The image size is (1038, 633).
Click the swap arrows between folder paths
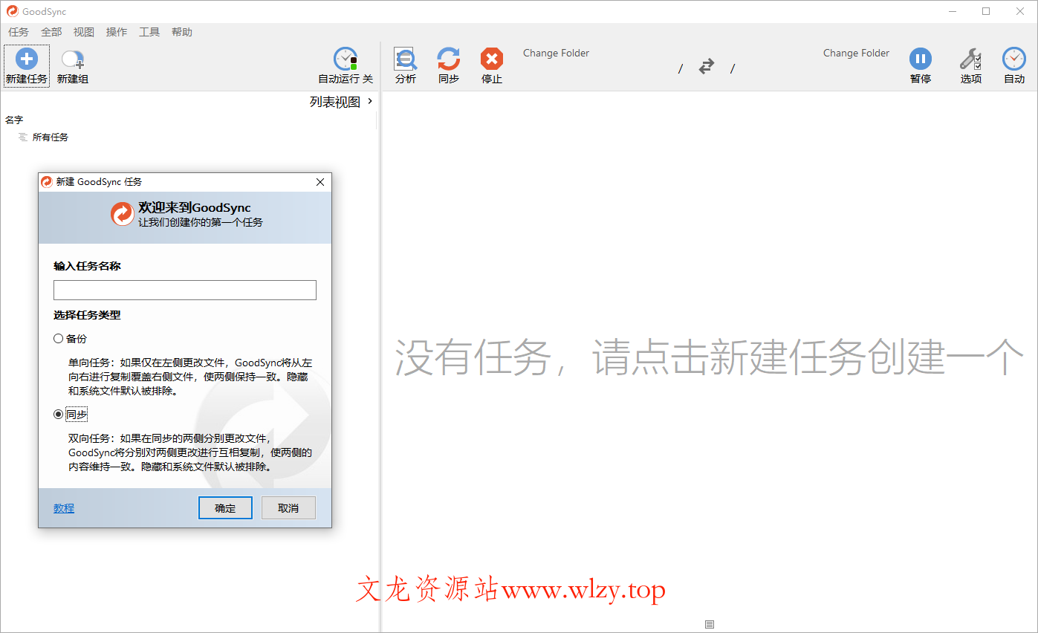706,66
